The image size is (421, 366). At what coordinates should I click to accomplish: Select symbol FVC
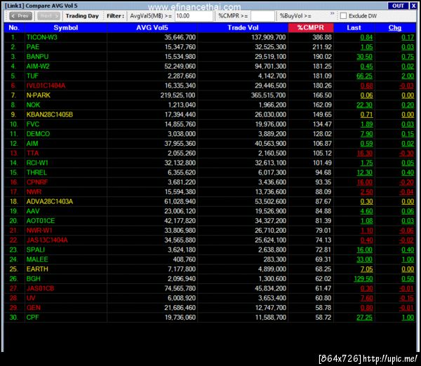pos(32,124)
